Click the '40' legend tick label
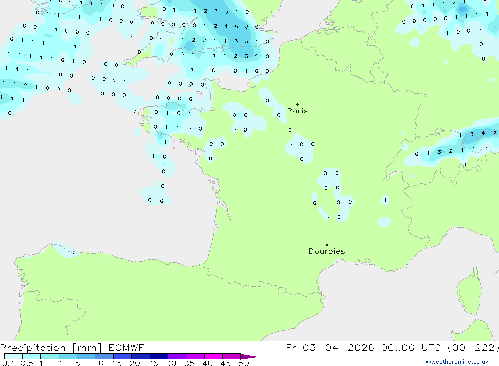Image resolution: width=499 pixels, height=366 pixels. pyautogui.click(x=207, y=363)
